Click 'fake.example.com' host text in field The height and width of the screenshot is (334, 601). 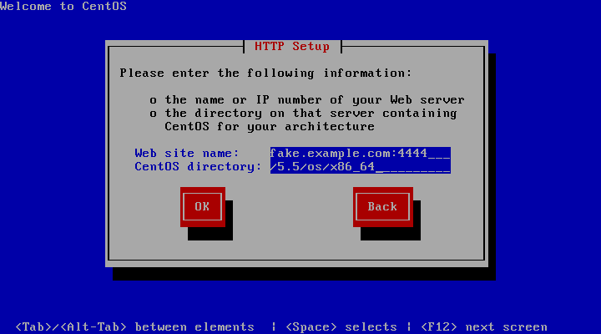[x=330, y=154]
